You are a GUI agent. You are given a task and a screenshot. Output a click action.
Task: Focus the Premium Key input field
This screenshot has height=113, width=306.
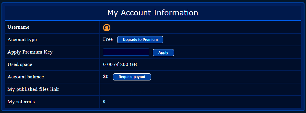pos(126,52)
